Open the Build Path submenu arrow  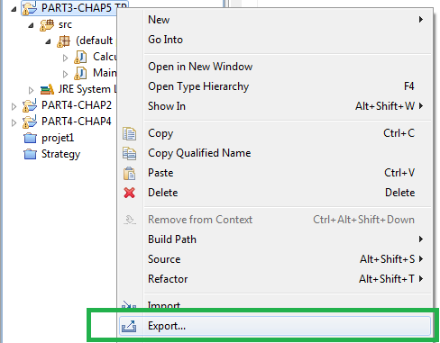[421, 239]
